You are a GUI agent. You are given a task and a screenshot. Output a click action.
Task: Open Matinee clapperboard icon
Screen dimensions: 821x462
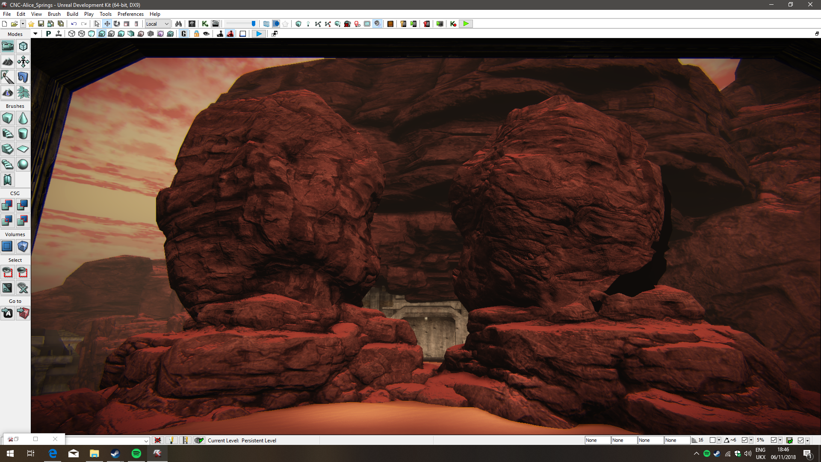(216, 24)
